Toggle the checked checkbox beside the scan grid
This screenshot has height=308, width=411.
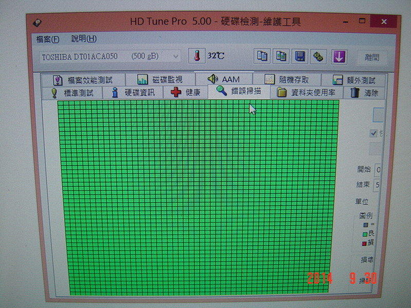click(x=373, y=133)
